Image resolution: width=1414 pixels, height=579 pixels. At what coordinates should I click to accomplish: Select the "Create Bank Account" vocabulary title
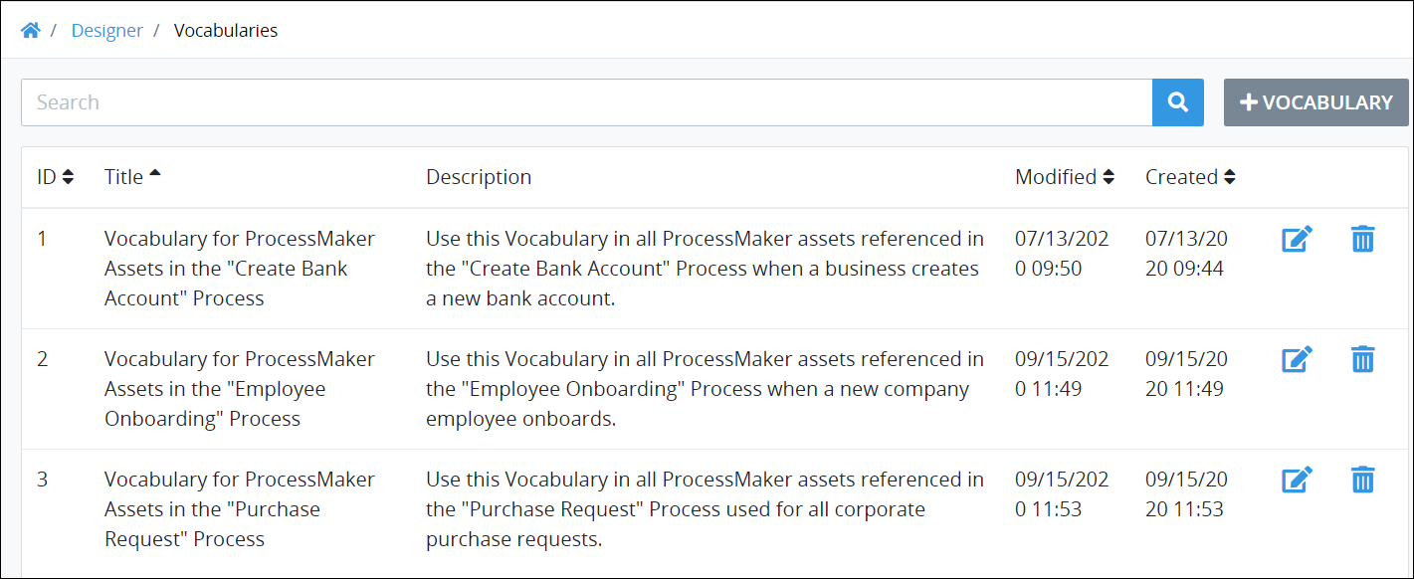click(x=240, y=269)
